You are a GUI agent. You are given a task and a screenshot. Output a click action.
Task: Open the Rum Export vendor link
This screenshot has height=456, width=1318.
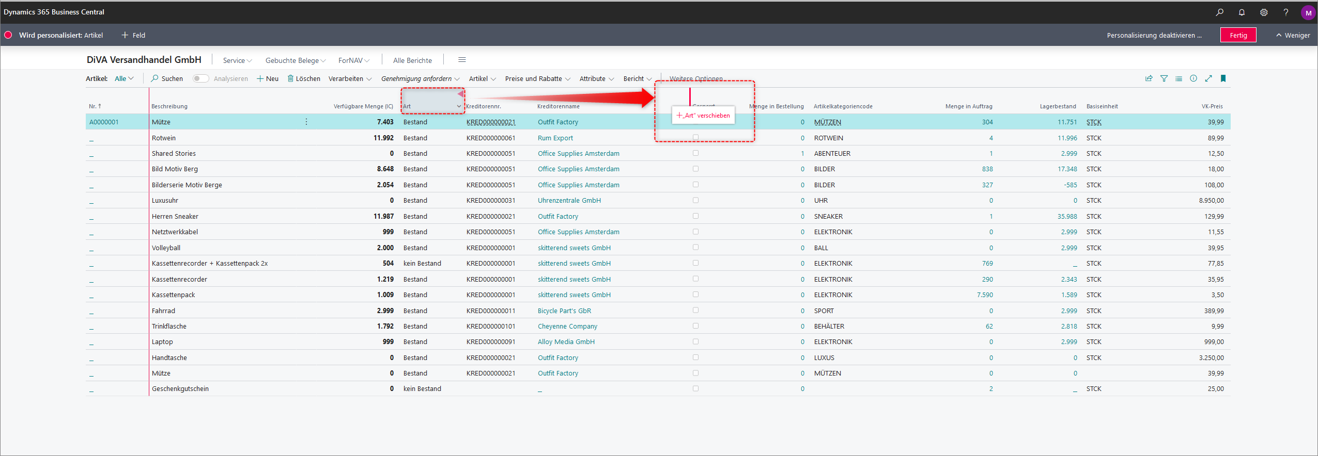pos(555,138)
